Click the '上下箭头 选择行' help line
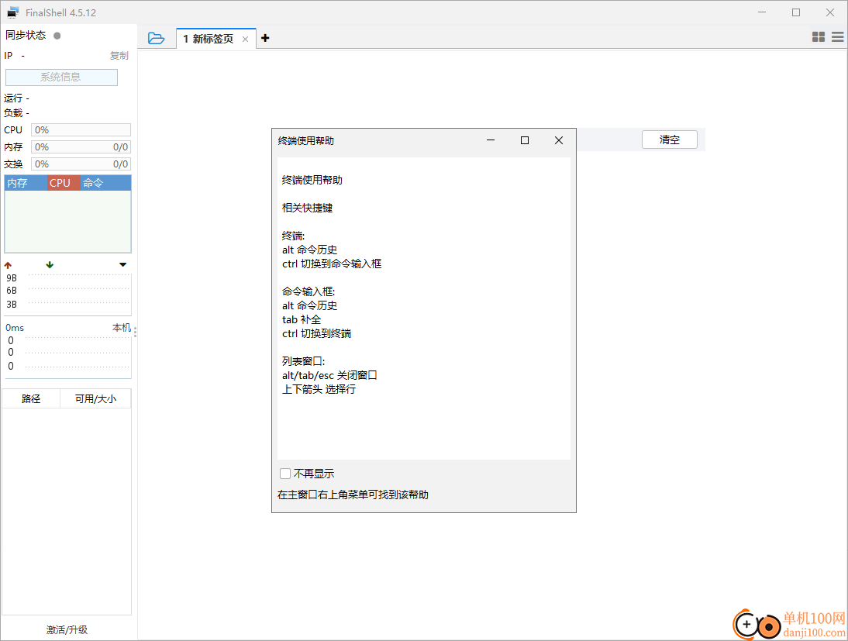This screenshot has width=848, height=641. 319,389
